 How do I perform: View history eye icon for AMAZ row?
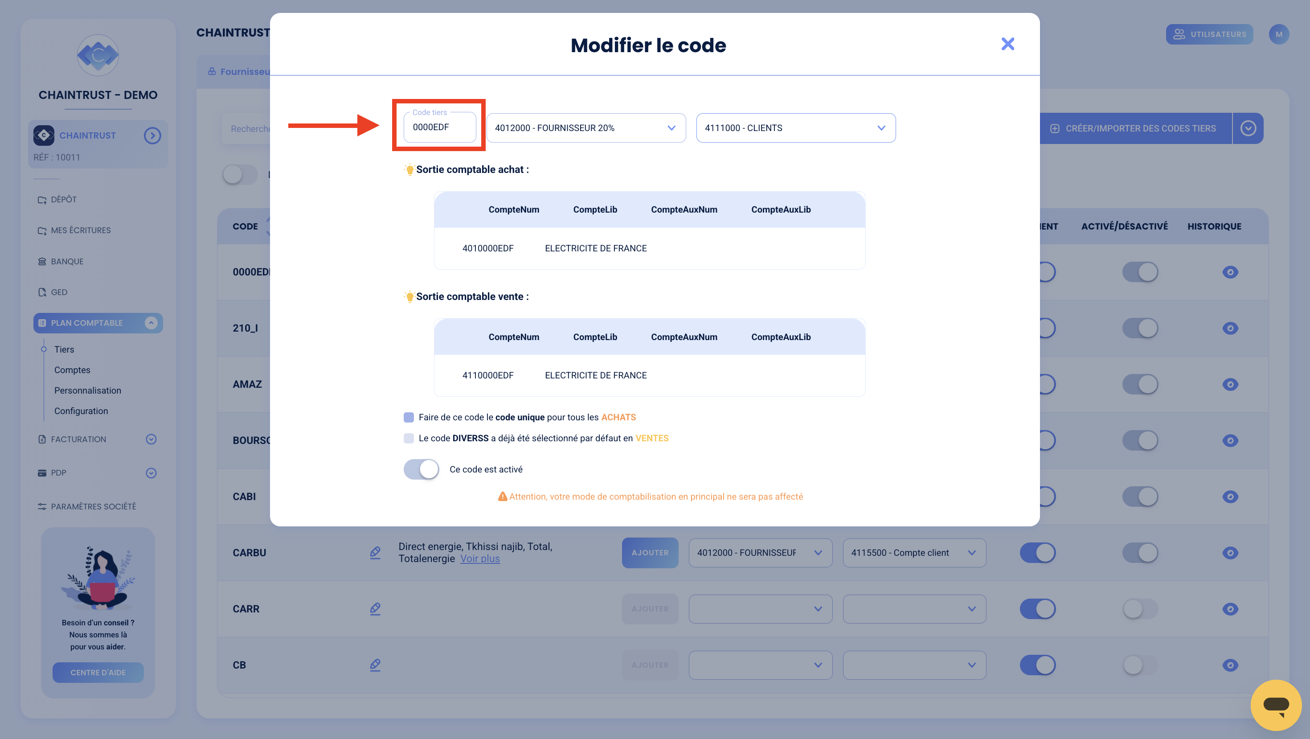point(1230,385)
